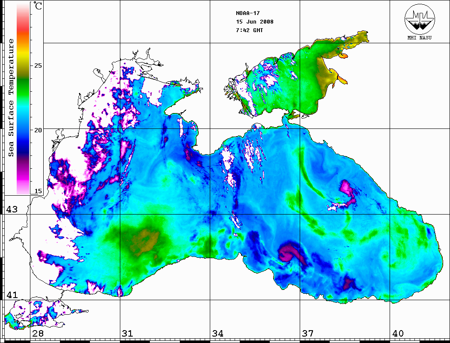Click the MHI NASU logo emblem
Image resolution: width=450 pixels, height=343 pixels.
point(420,19)
